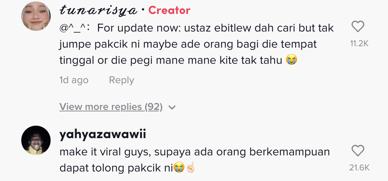
Task: Click the crying emoji in yahyazawawii's comment
Action: tap(179, 168)
